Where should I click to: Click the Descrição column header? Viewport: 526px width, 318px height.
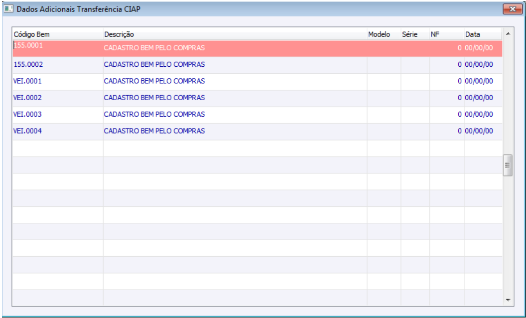pyautogui.click(x=235, y=34)
